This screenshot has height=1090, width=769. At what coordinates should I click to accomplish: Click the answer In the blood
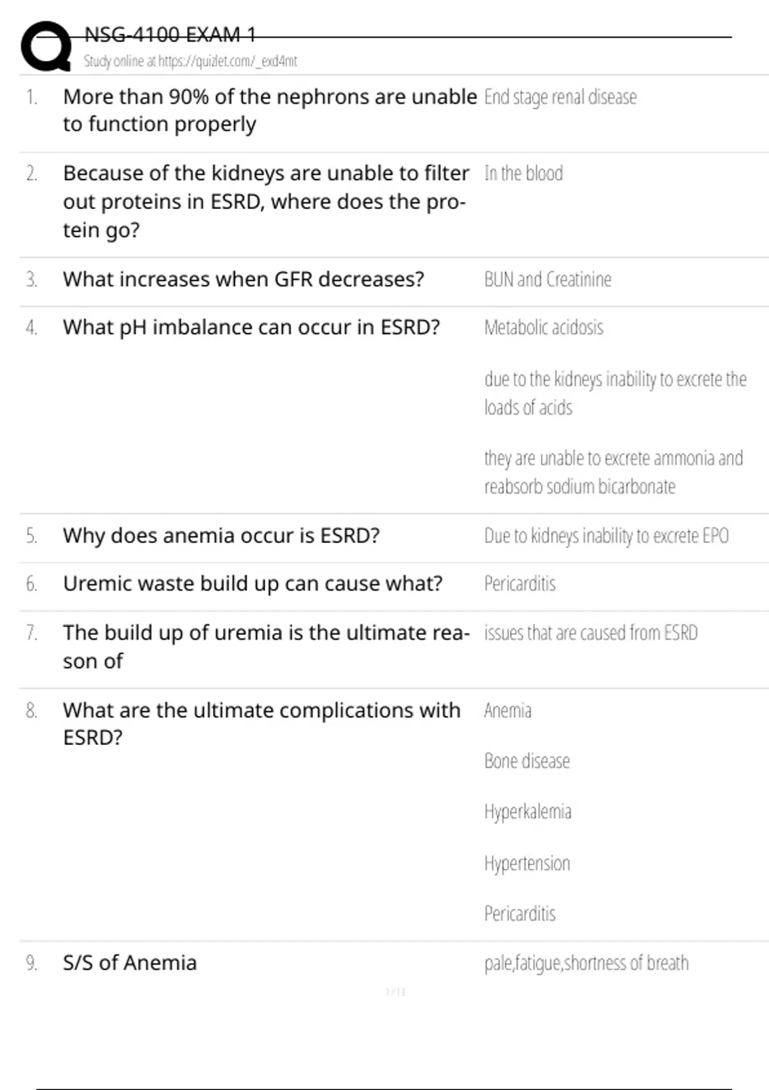tap(524, 173)
